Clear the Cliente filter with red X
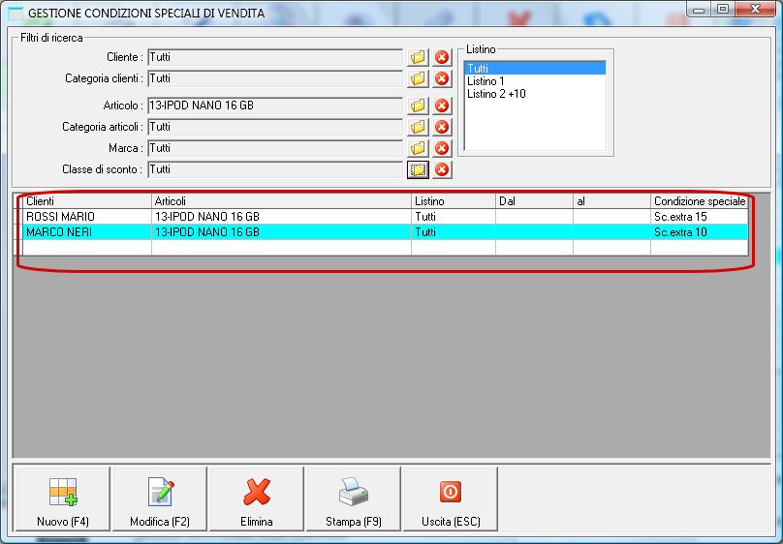783x544 pixels. point(442,57)
